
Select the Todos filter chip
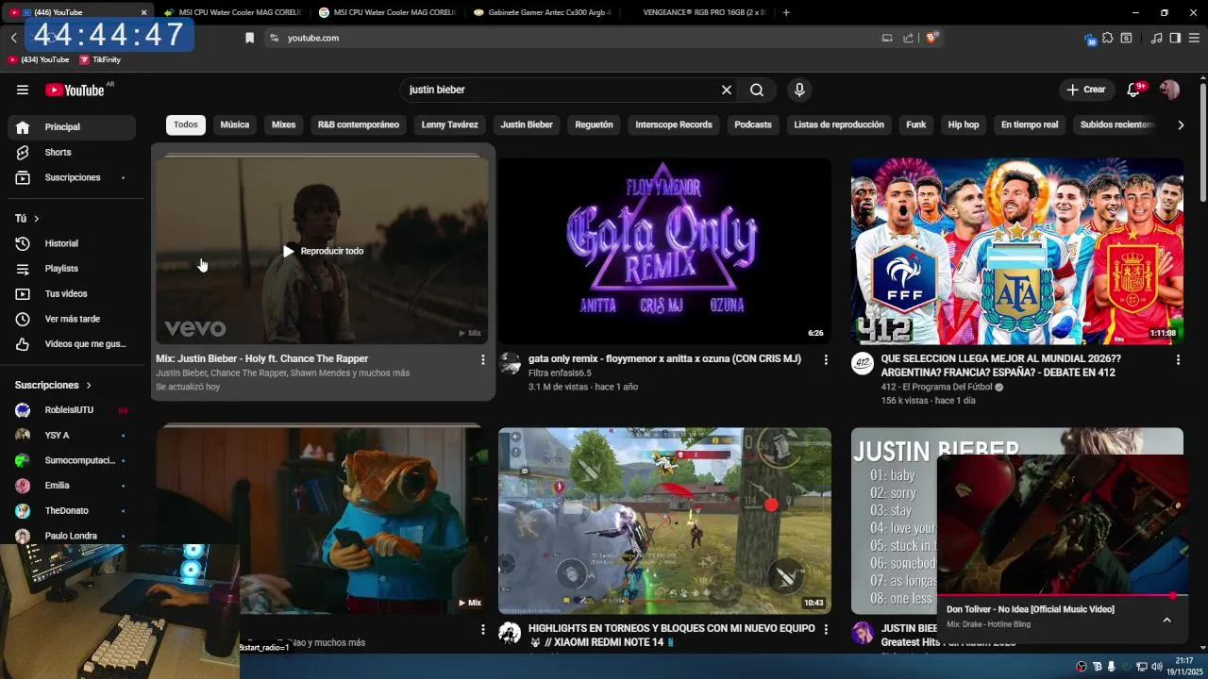tap(186, 124)
